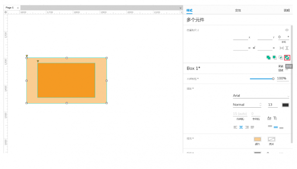
Task: Click the 创建 style create link
Action: tap(281, 70)
